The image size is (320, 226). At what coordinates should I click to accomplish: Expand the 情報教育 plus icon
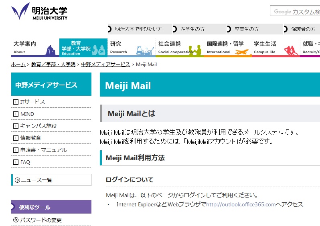(16, 138)
